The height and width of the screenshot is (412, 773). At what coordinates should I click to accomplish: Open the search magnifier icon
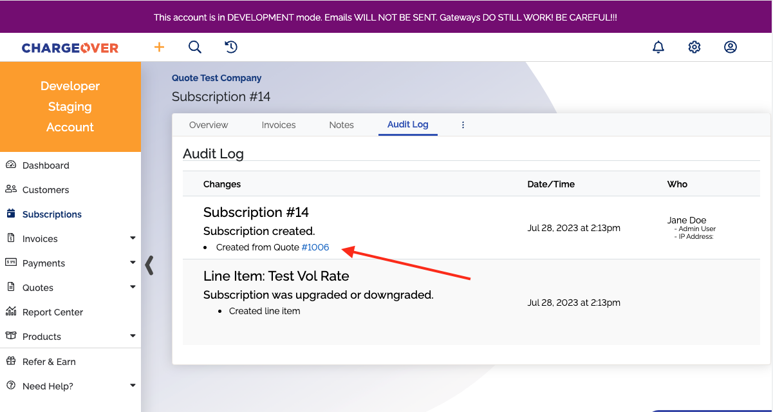coord(195,47)
